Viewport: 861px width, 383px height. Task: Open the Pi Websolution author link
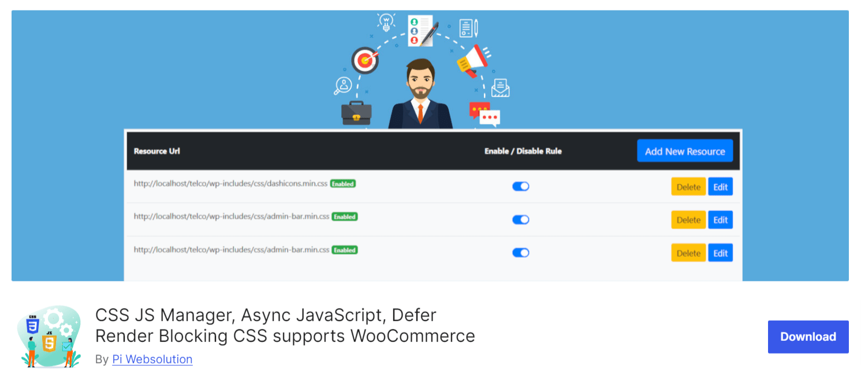point(152,359)
